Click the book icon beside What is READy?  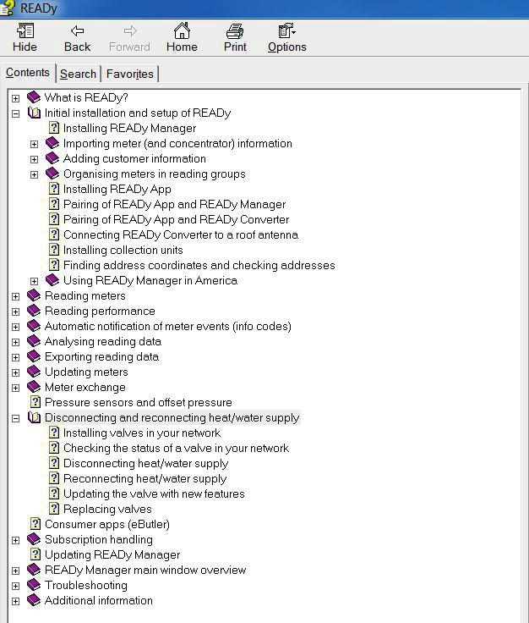(x=34, y=97)
